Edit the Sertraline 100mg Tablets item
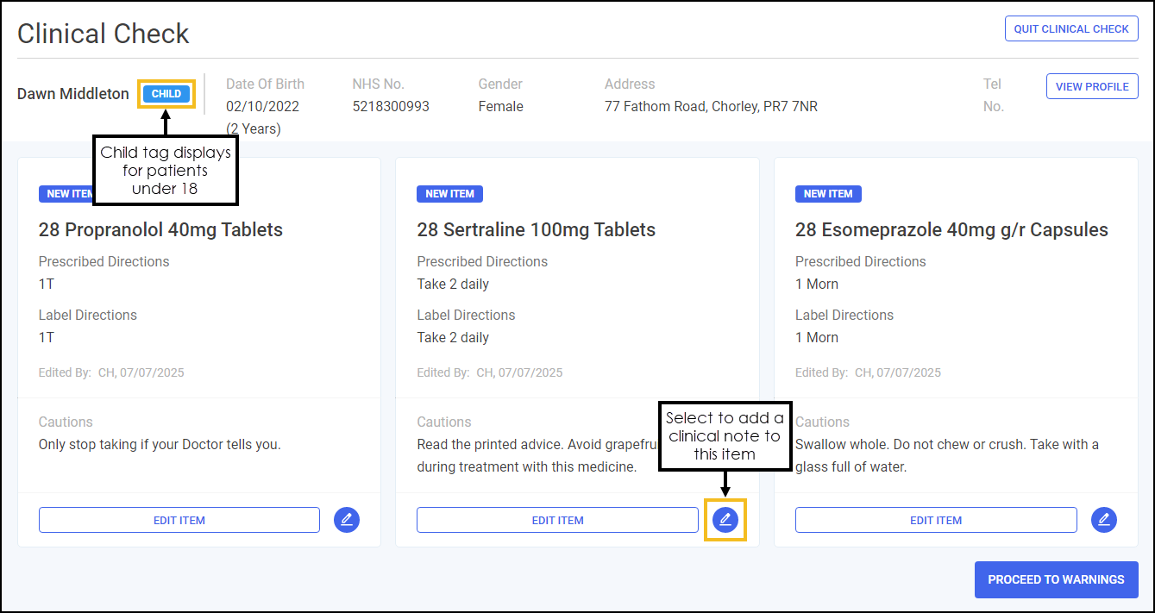 pos(557,520)
